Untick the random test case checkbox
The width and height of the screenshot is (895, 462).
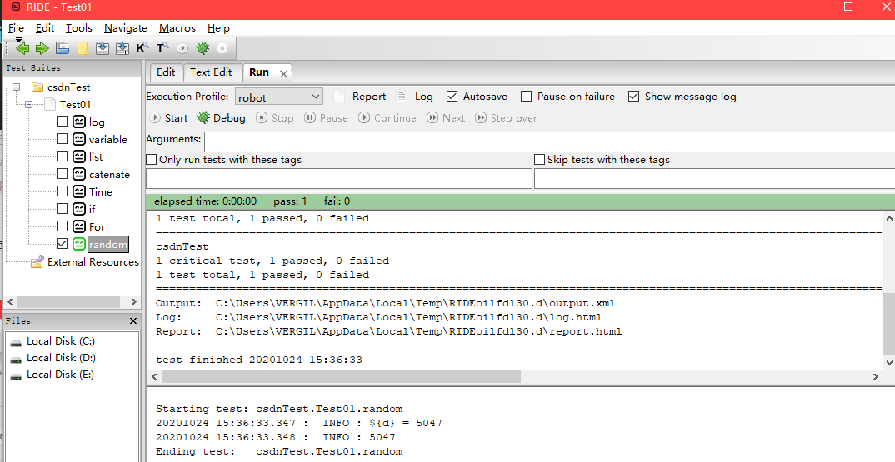click(x=62, y=244)
